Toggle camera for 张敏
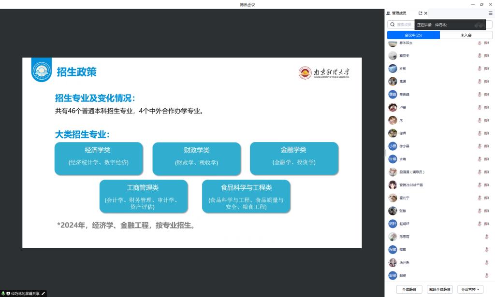 point(487,211)
